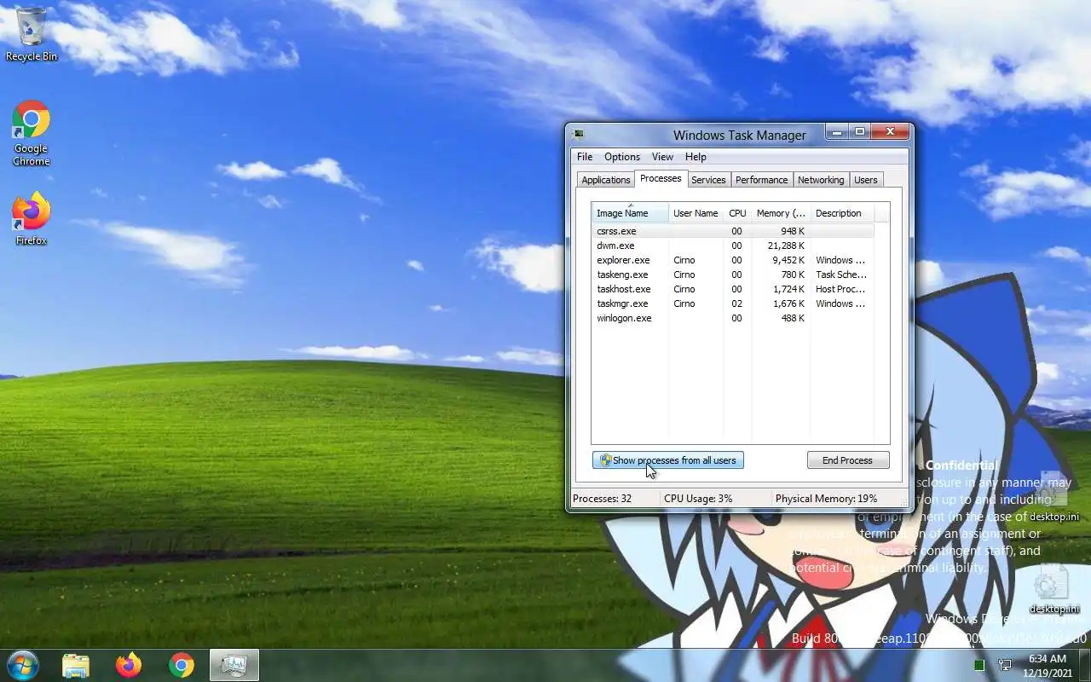This screenshot has height=682, width=1091.
Task: Sort by Description column header
Action: click(841, 213)
